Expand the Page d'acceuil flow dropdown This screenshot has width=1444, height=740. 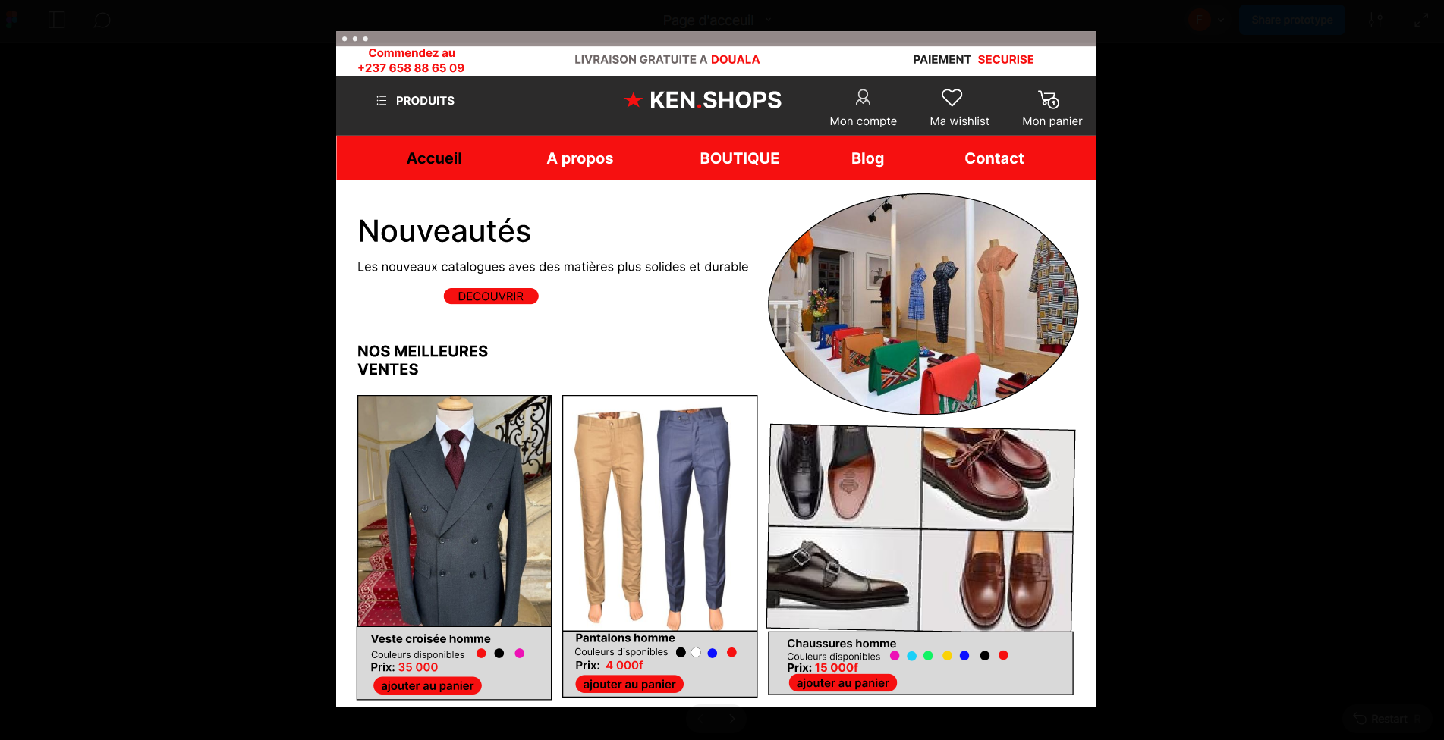click(769, 20)
